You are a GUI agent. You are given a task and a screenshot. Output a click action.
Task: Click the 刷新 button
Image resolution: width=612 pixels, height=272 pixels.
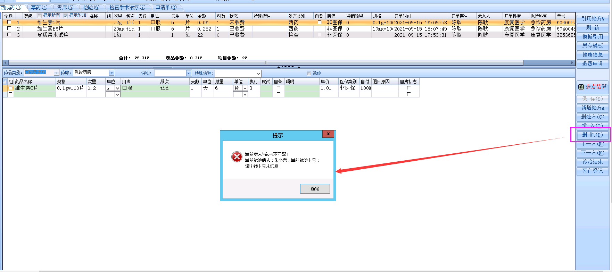593,28
